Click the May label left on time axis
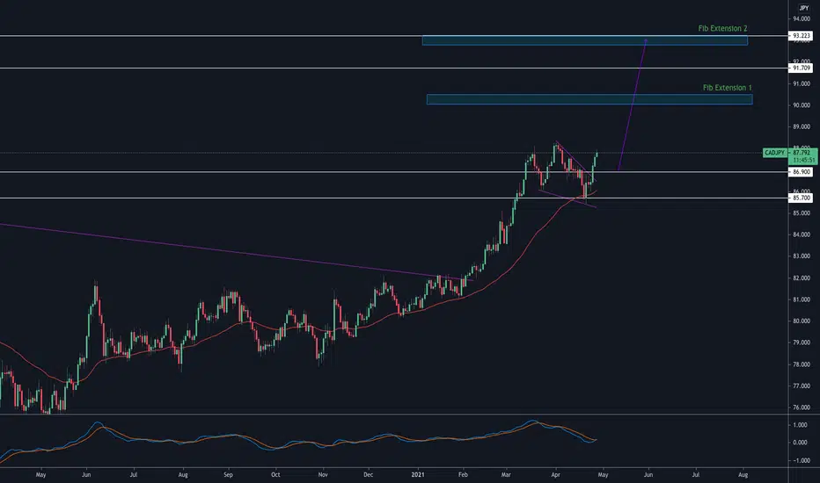The image size is (820, 483). click(40, 474)
